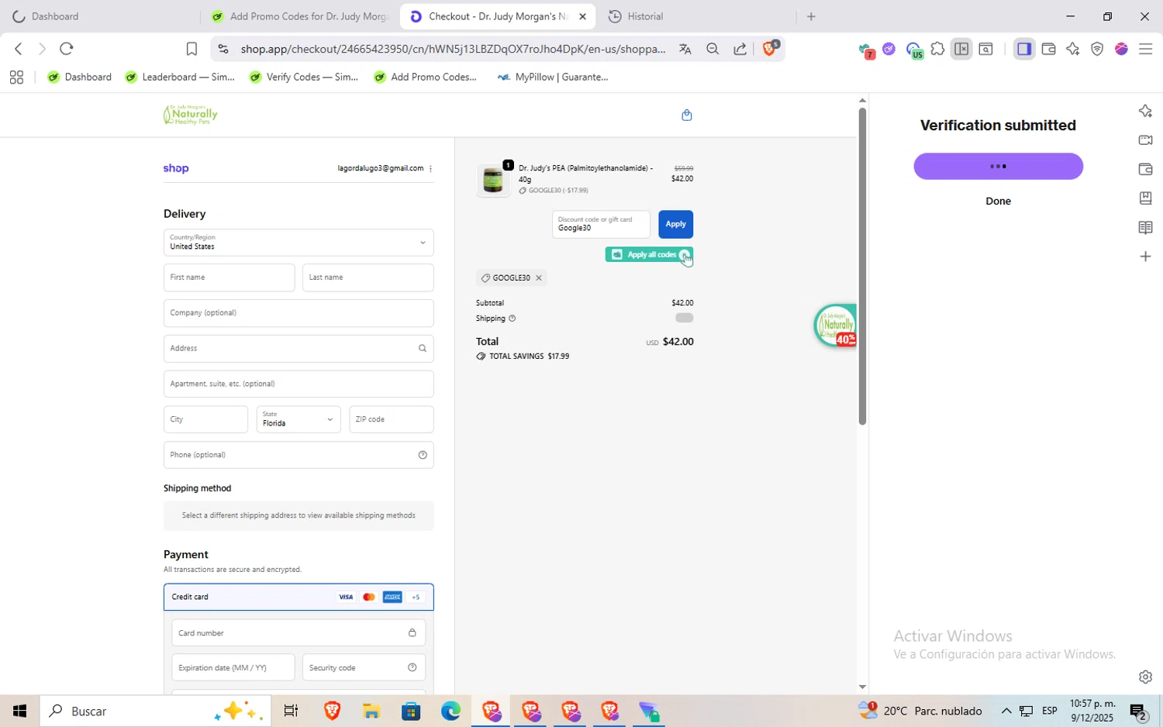1163x727 pixels.
Task: Open the Brave VPN shield icon
Action: tap(1097, 49)
